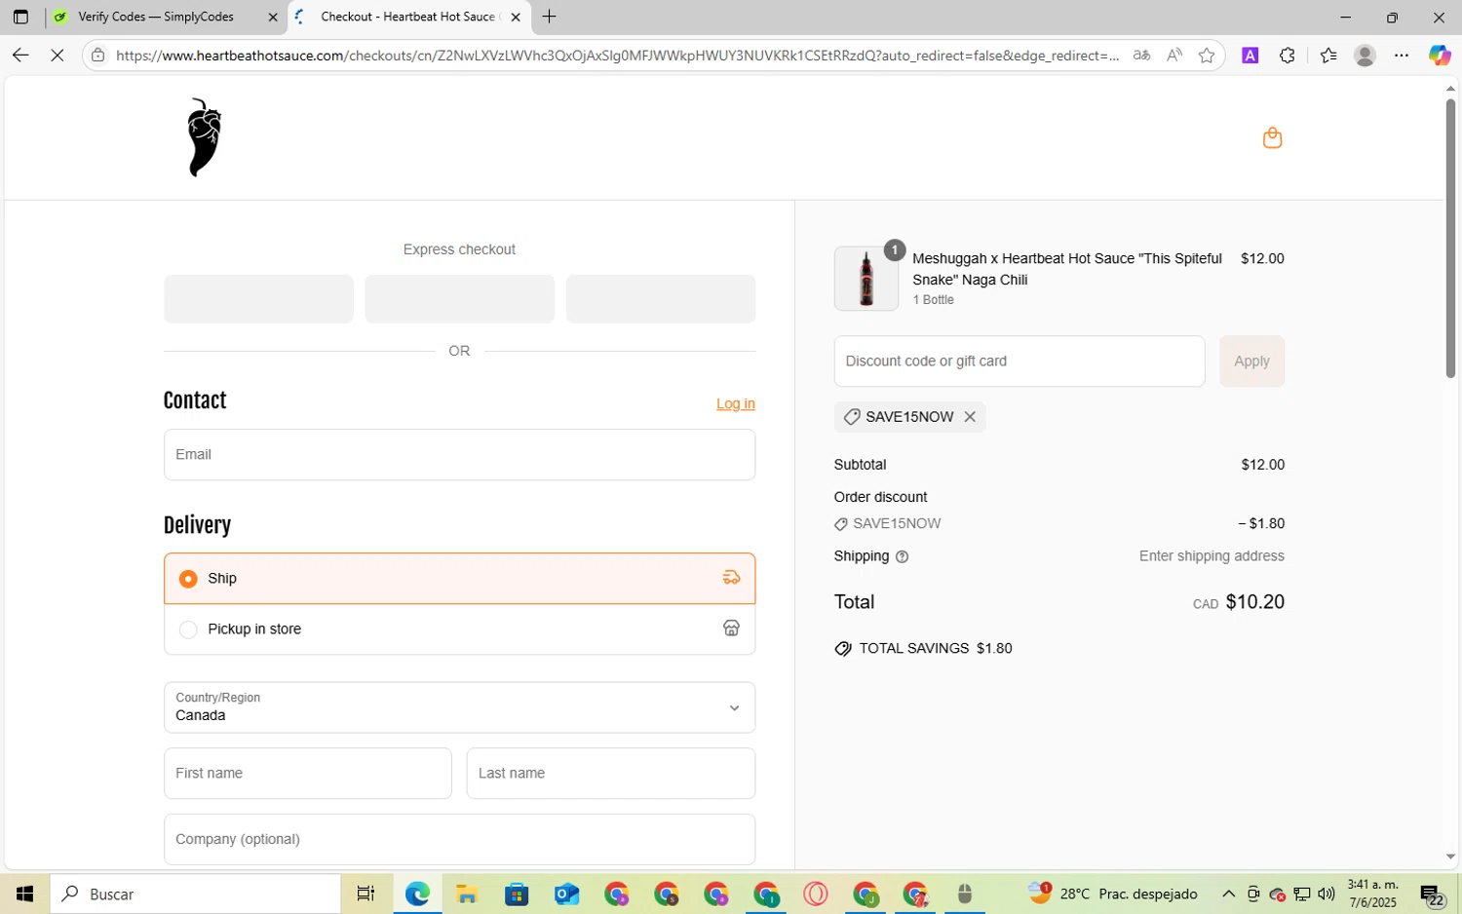Click the page vertical scrollbar
Viewport: 1462px width, 914px height.
click(x=1450, y=239)
